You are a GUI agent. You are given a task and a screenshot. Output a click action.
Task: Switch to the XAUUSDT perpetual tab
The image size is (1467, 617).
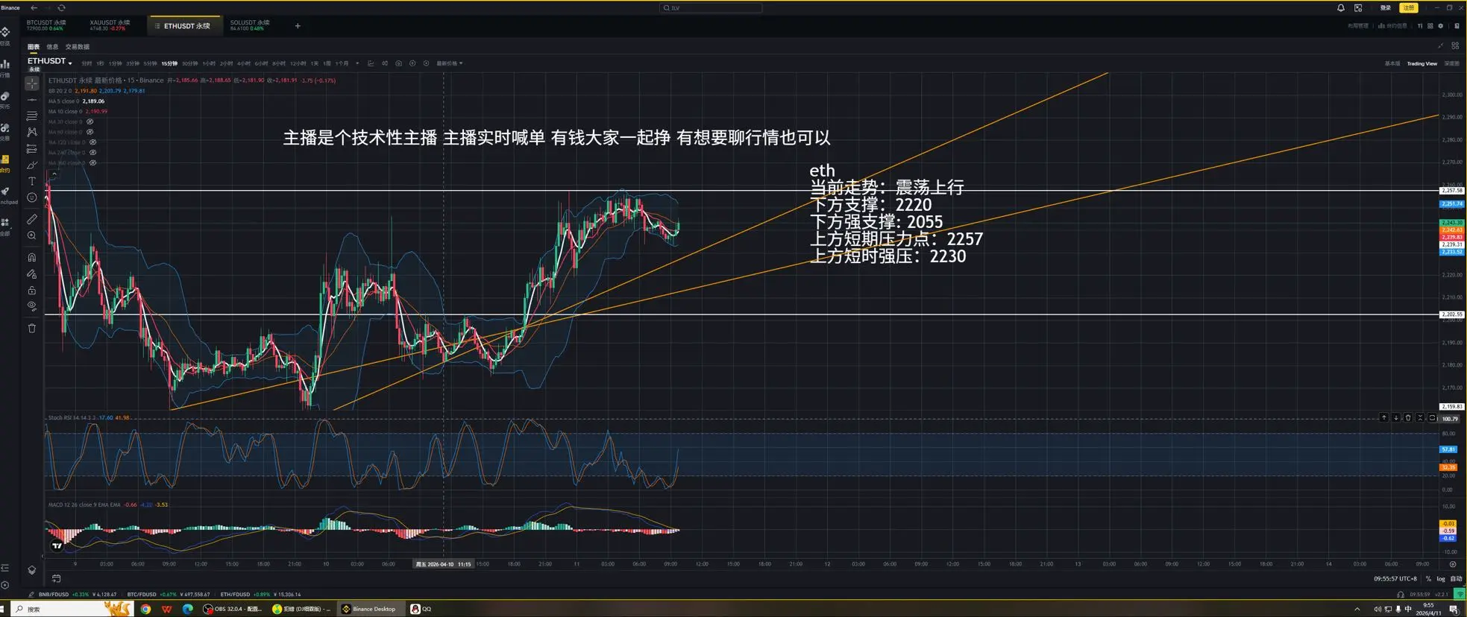click(110, 25)
